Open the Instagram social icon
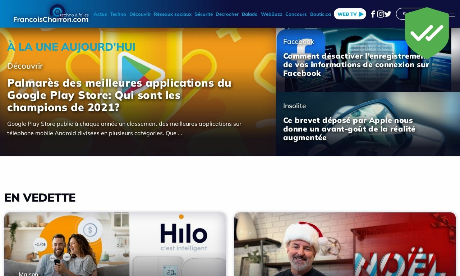The height and width of the screenshot is (276, 460). (x=381, y=14)
